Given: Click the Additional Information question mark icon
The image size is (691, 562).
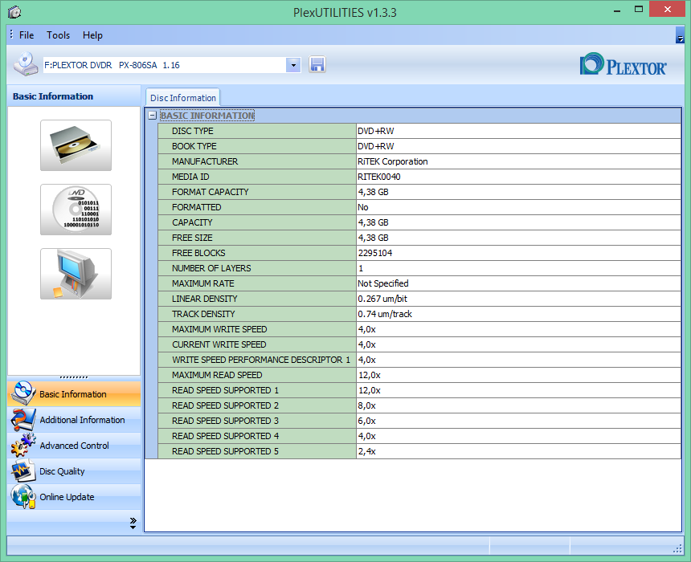Looking at the screenshot, I should coord(23,420).
